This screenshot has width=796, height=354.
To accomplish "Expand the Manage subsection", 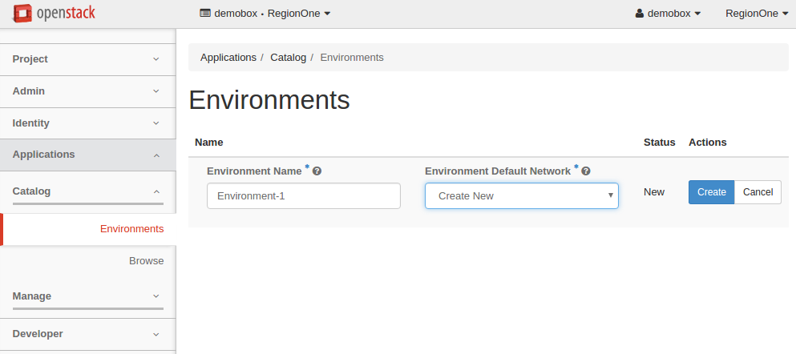I will 87,296.
